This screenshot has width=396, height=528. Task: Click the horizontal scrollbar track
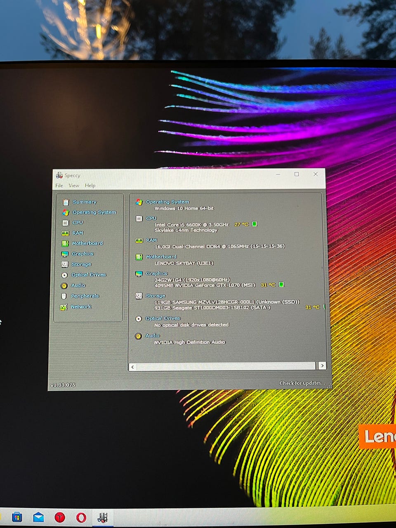(x=226, y=366)
